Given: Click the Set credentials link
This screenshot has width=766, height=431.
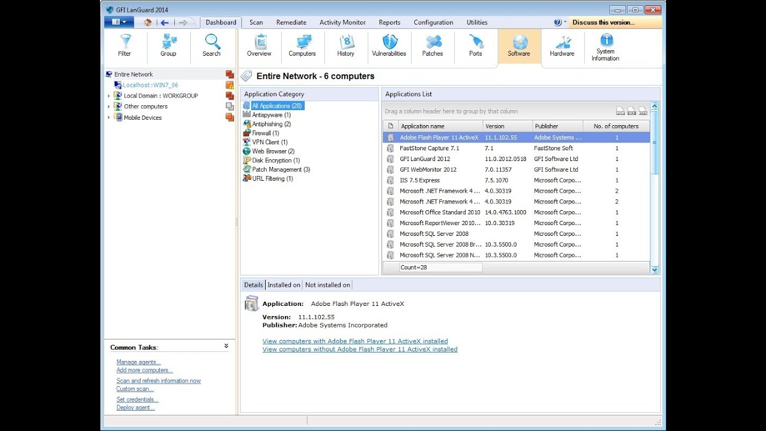Looking at the screenshot, I should click(137, 399).
